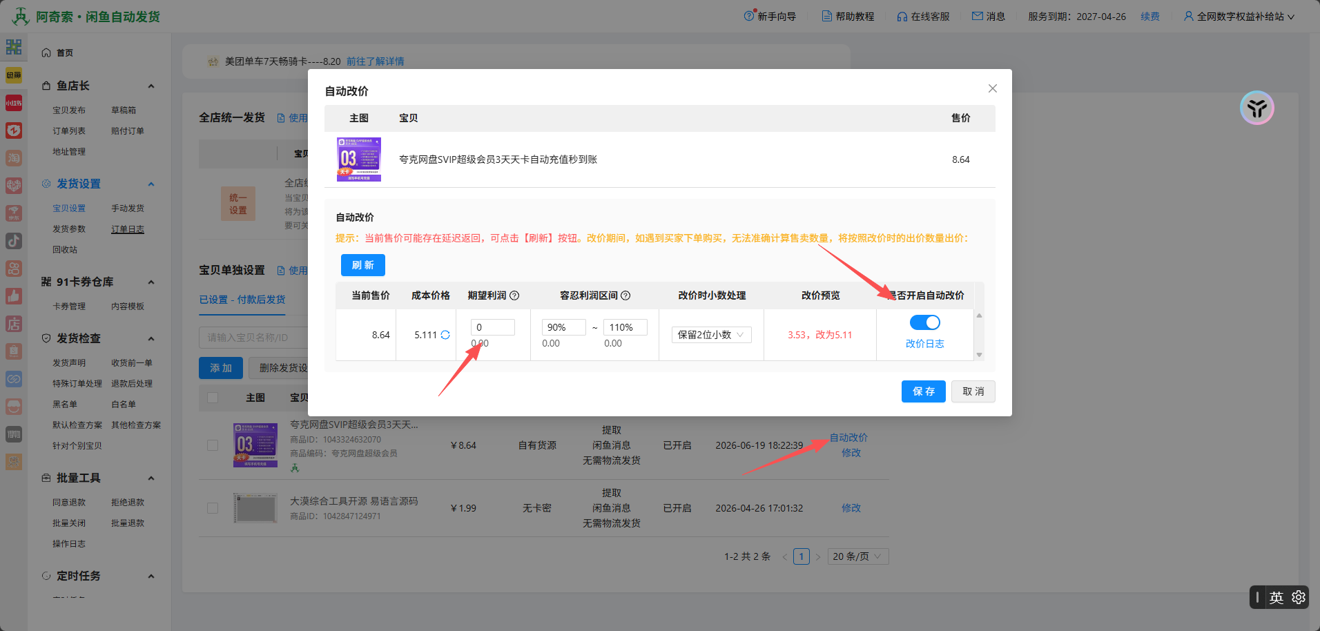This screenshot has height=631, width=1320.
Task: Click the grid icon atop the left rail
Action: pyautogui.click(x=14, y=47)
